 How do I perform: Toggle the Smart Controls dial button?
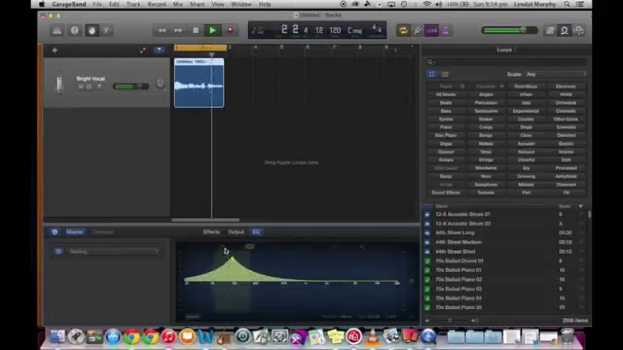(92, 31)
